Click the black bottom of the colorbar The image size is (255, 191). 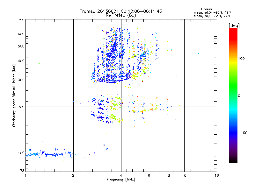click(233, 160)
